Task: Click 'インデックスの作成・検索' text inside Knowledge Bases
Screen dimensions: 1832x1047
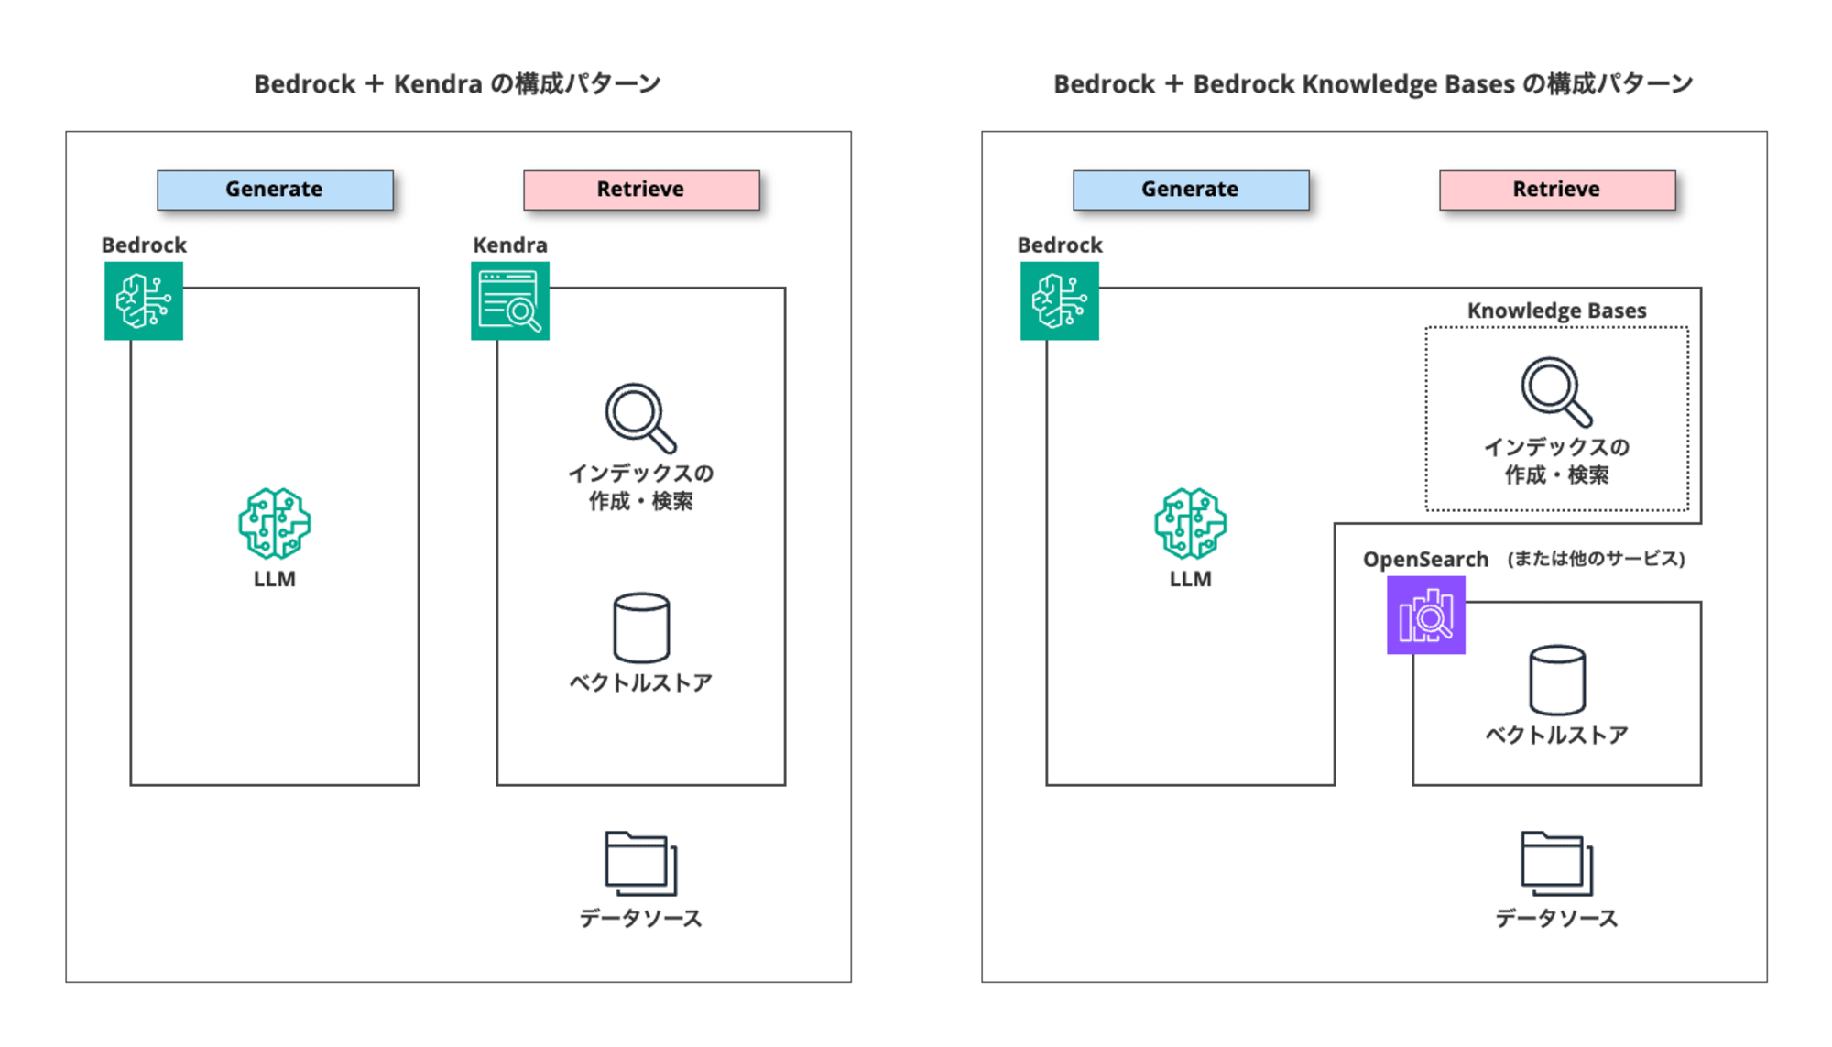Action: (x=1557, y=461)
